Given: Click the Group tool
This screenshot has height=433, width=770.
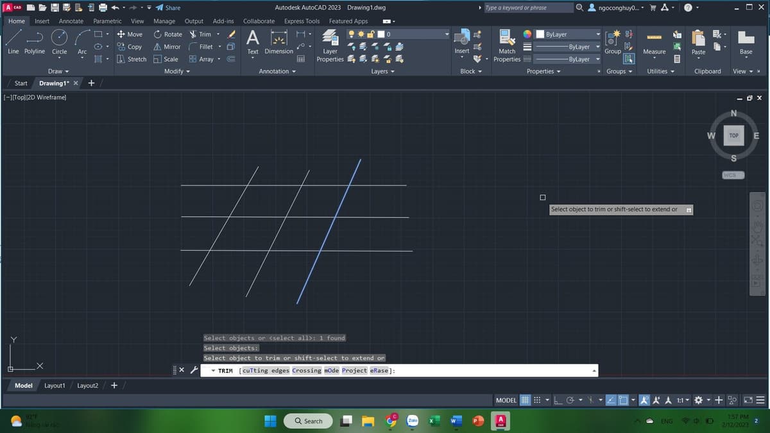Looking at the screenshot, I should [612, 42].
